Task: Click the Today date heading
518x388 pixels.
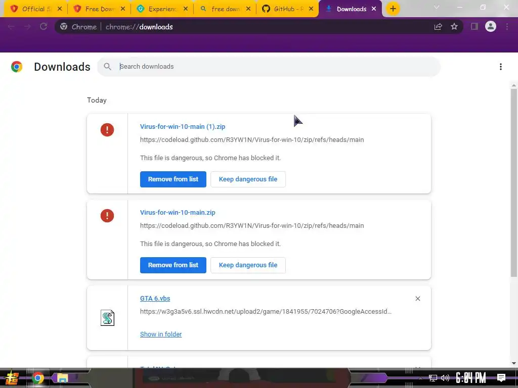Action: point(97,101)
